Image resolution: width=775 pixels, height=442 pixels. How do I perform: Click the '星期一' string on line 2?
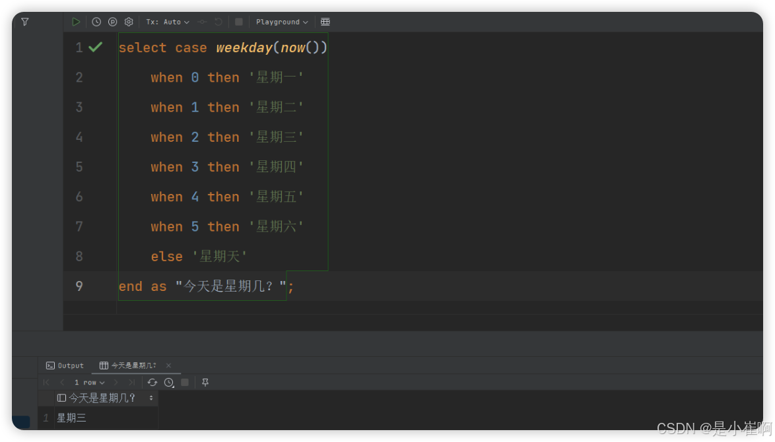pos(277,78)
